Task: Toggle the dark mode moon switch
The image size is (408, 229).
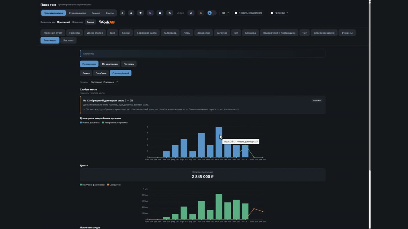Action: click(x=212, y=13)
